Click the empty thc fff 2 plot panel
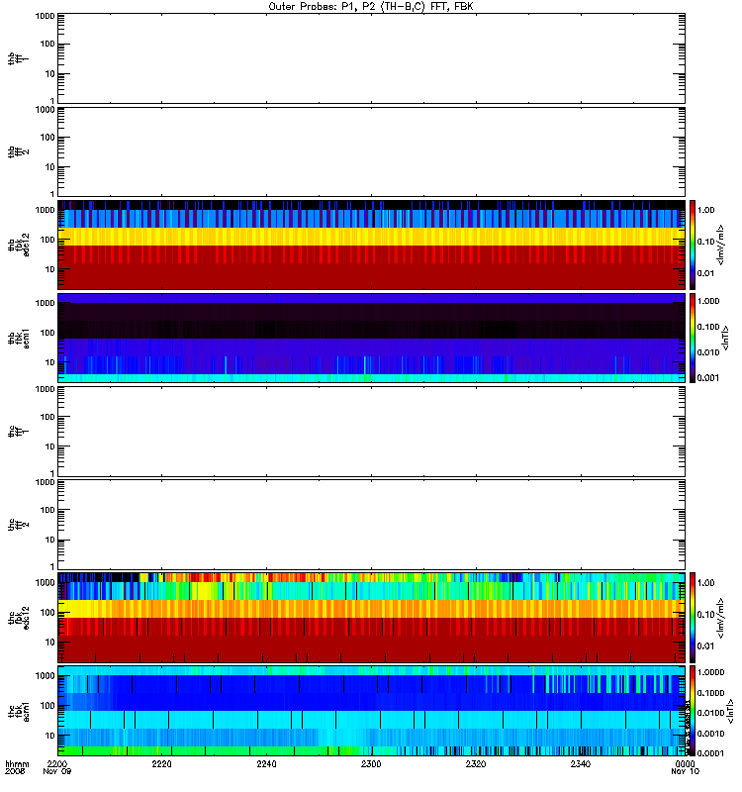Screen dimensions: 742x792 point(371,525)
